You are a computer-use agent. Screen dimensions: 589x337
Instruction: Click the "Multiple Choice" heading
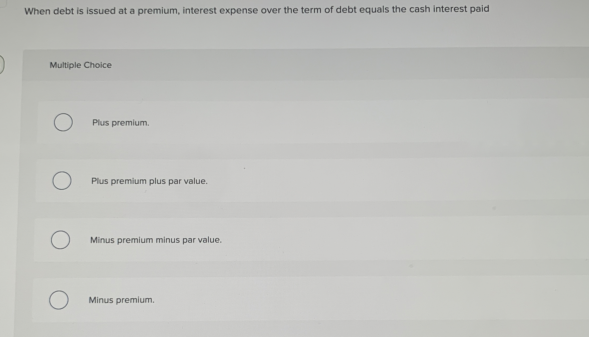(81, 65)
